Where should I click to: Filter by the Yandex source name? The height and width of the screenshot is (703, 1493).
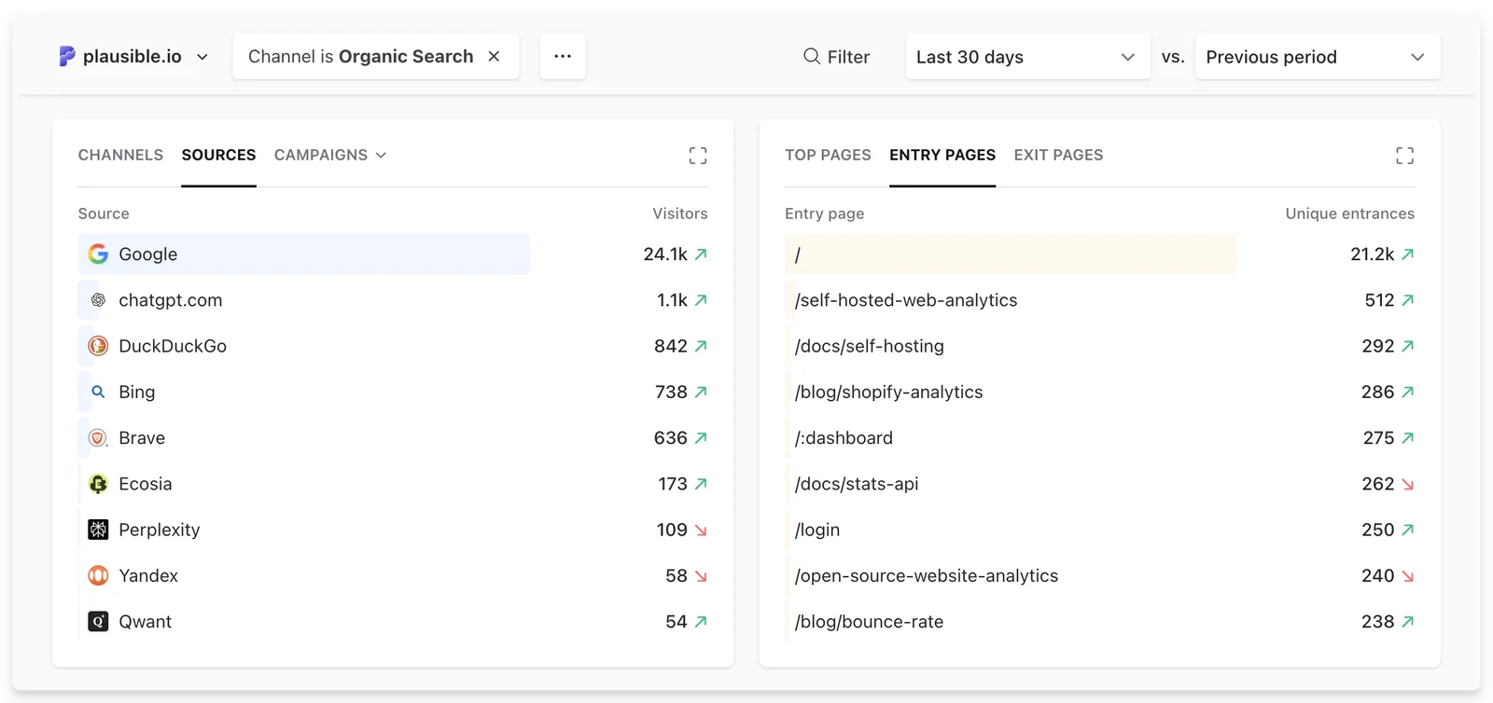coord(148,575)
